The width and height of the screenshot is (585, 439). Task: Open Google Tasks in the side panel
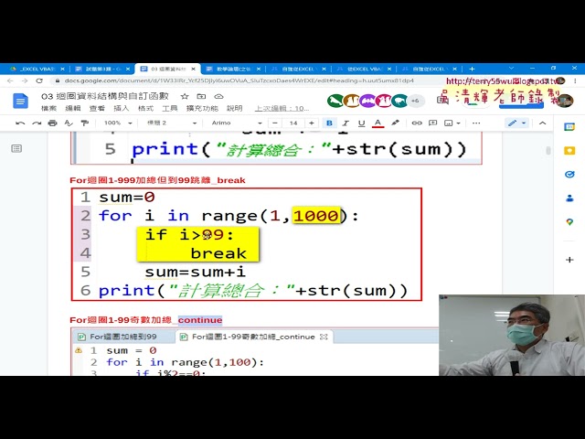(569, 175)
